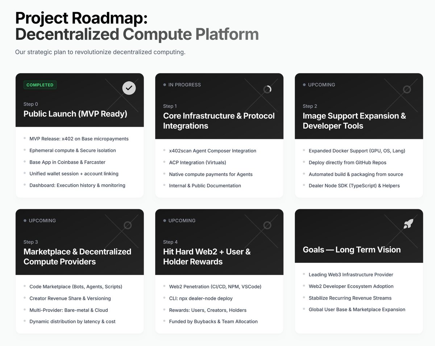Click the Step 0 label

coord(31,104)
